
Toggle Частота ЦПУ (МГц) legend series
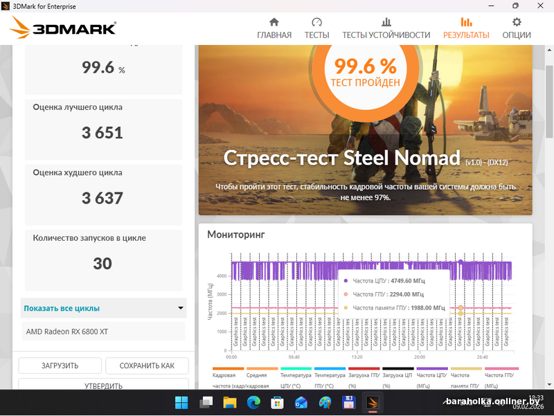point(431,379)
